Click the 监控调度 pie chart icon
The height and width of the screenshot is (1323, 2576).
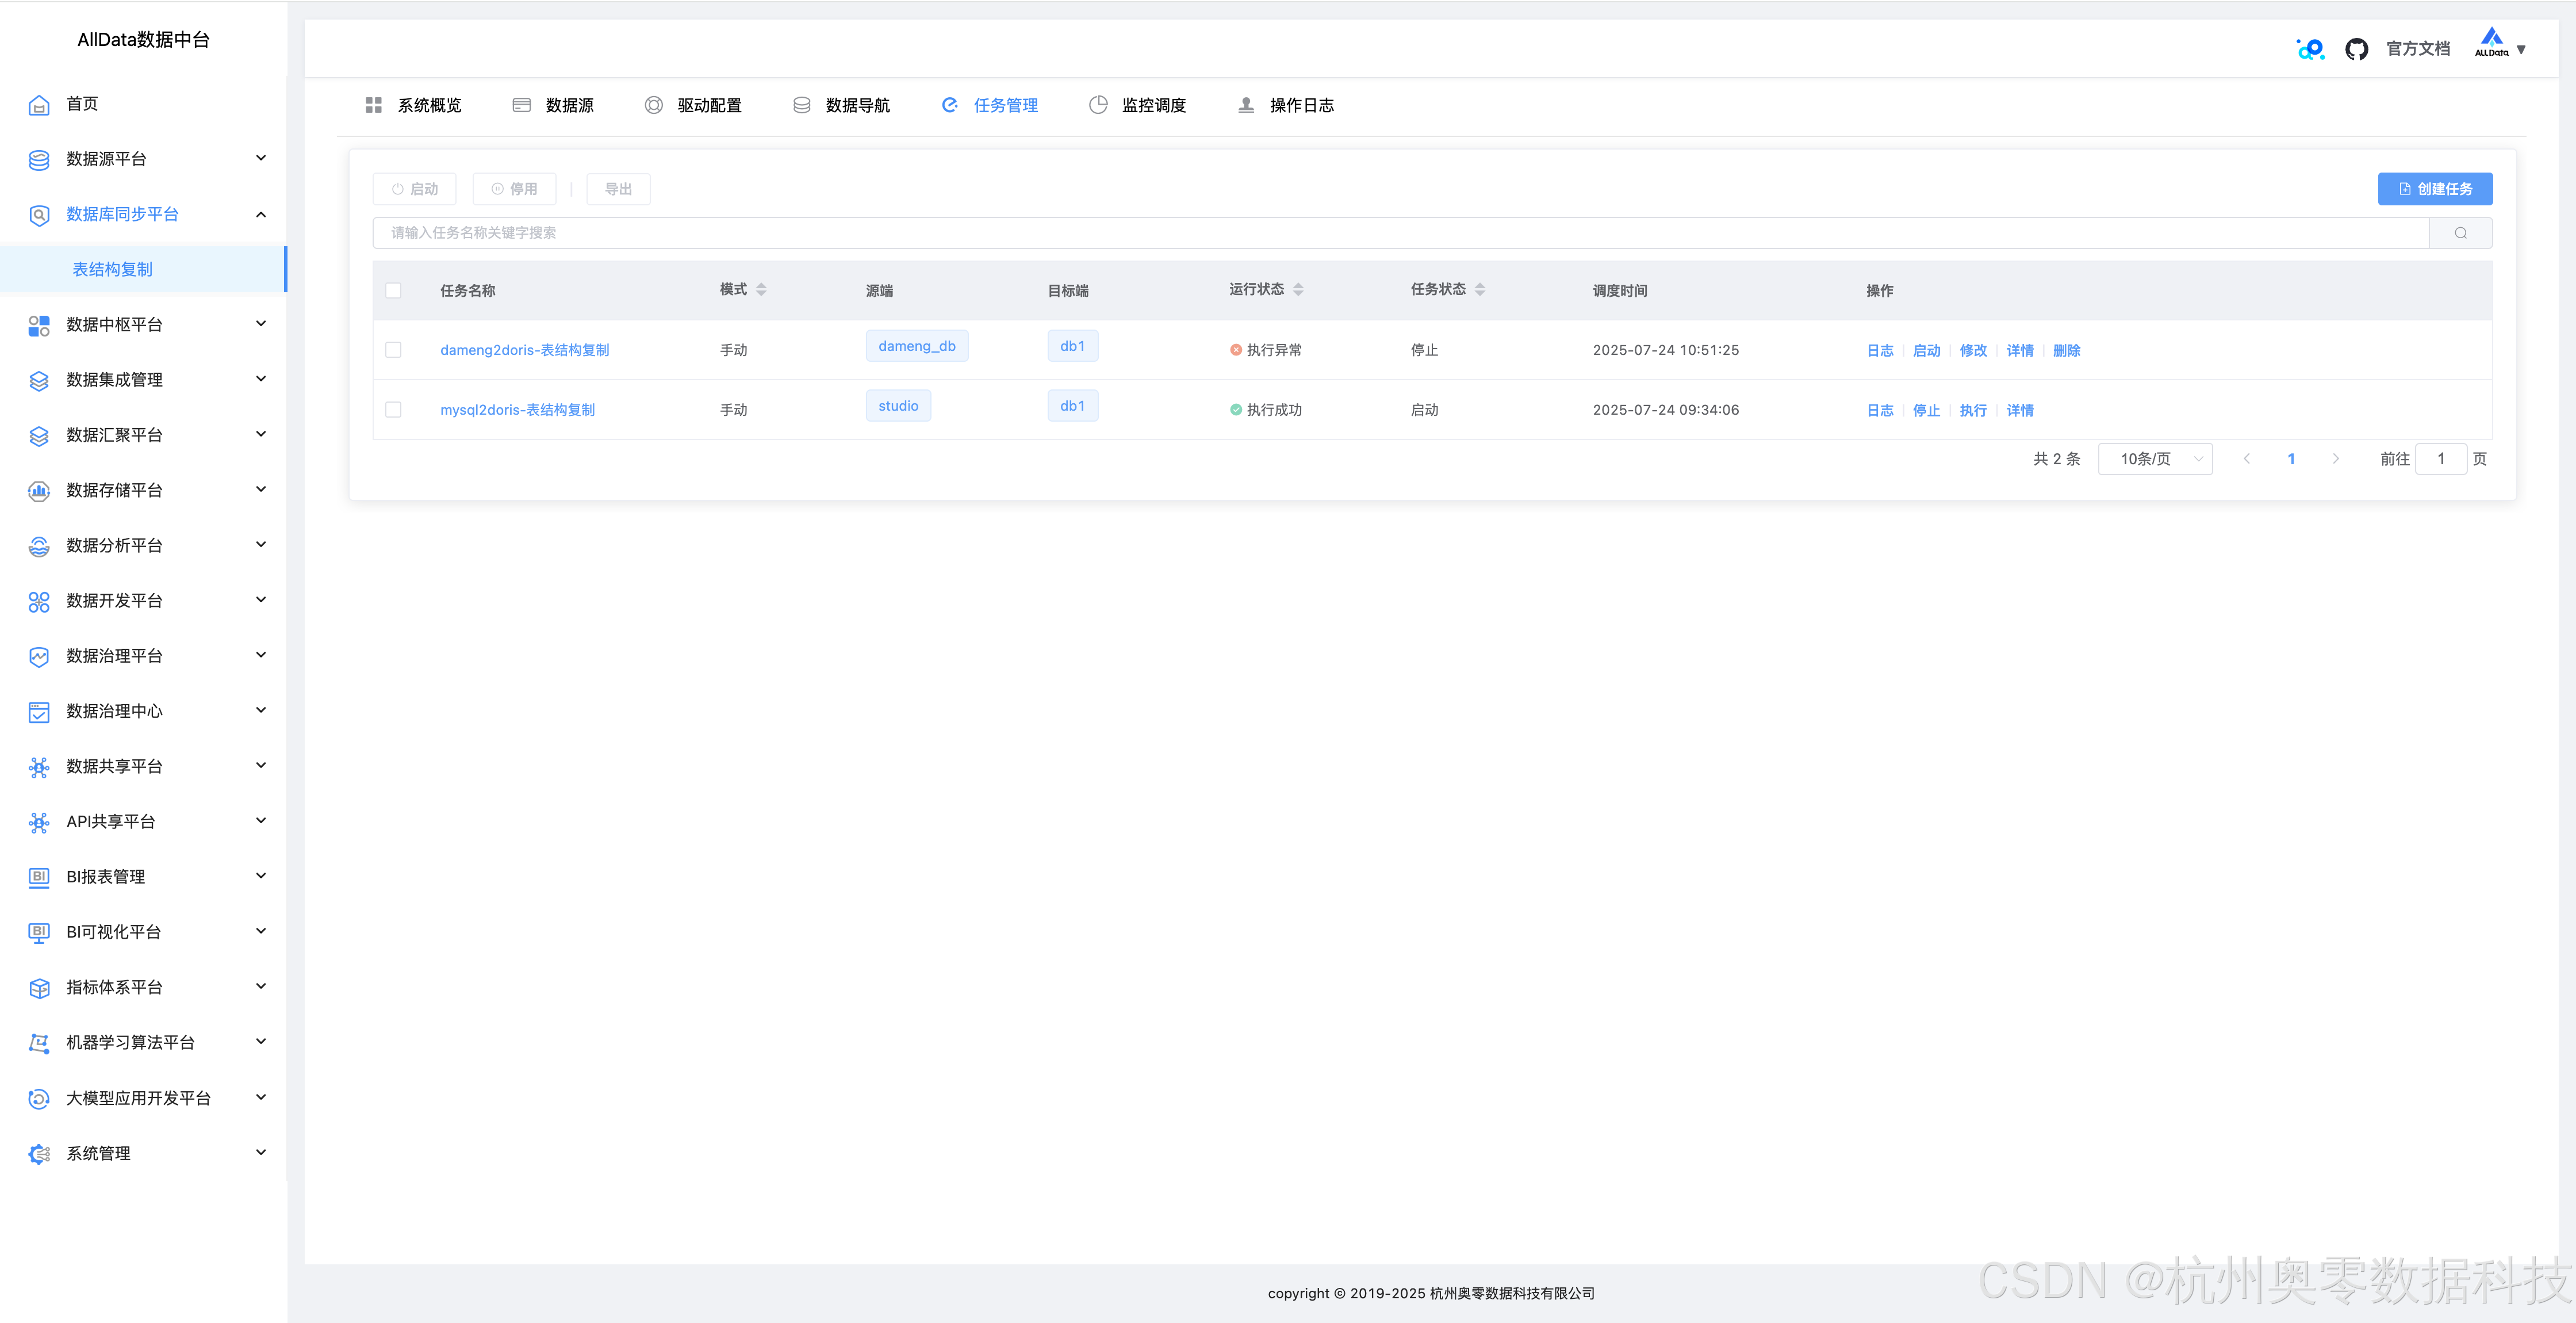tap(1098, 105)
